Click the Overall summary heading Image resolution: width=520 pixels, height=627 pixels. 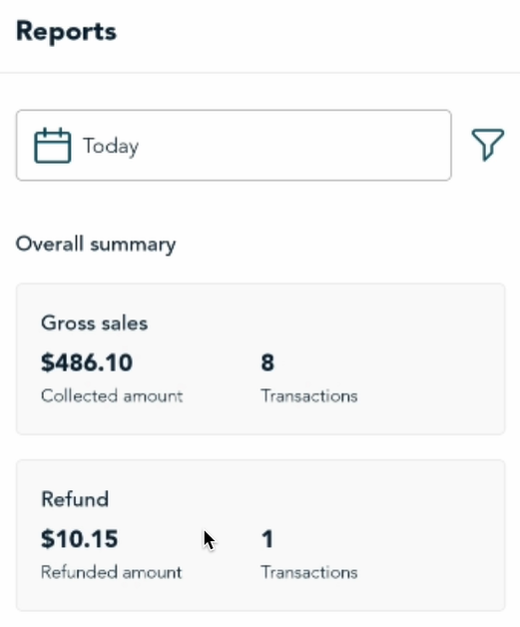pos(96,245)
